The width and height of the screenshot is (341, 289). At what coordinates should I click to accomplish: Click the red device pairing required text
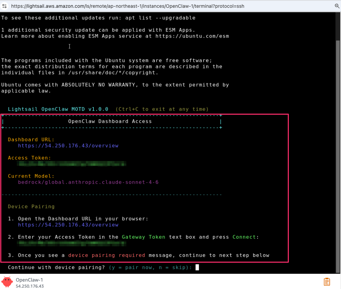point(107,255)
